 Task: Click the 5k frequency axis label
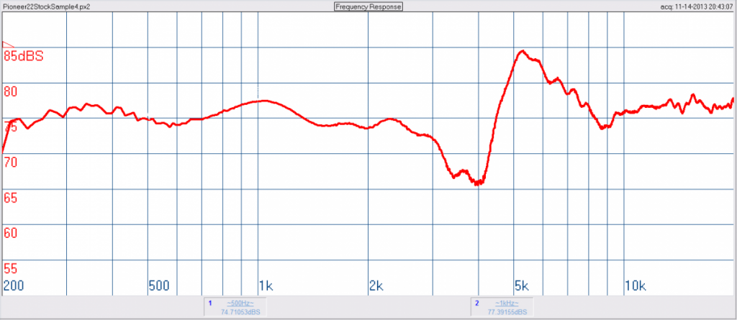(522, 285)
